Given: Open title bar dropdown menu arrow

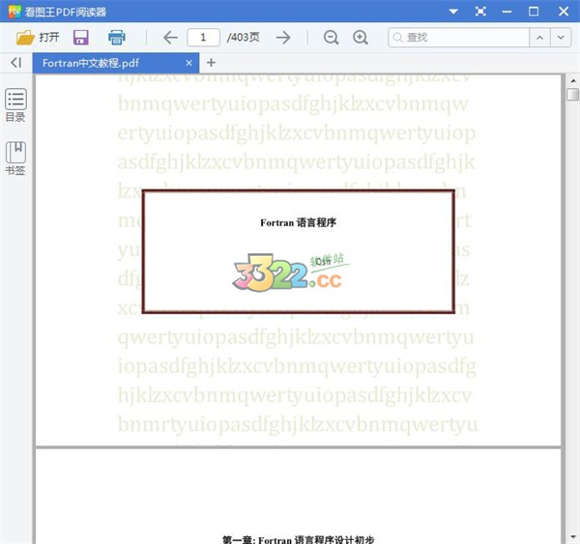Looking at the screenshot, I should (453, 12).
